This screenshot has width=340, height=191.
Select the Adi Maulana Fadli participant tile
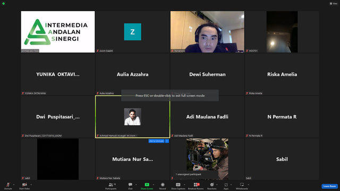click(207, 117)
